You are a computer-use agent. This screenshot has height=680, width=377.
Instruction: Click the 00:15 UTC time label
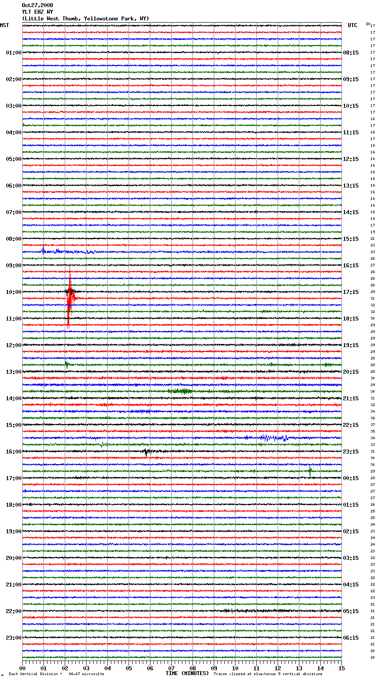[x=351, y=478]
